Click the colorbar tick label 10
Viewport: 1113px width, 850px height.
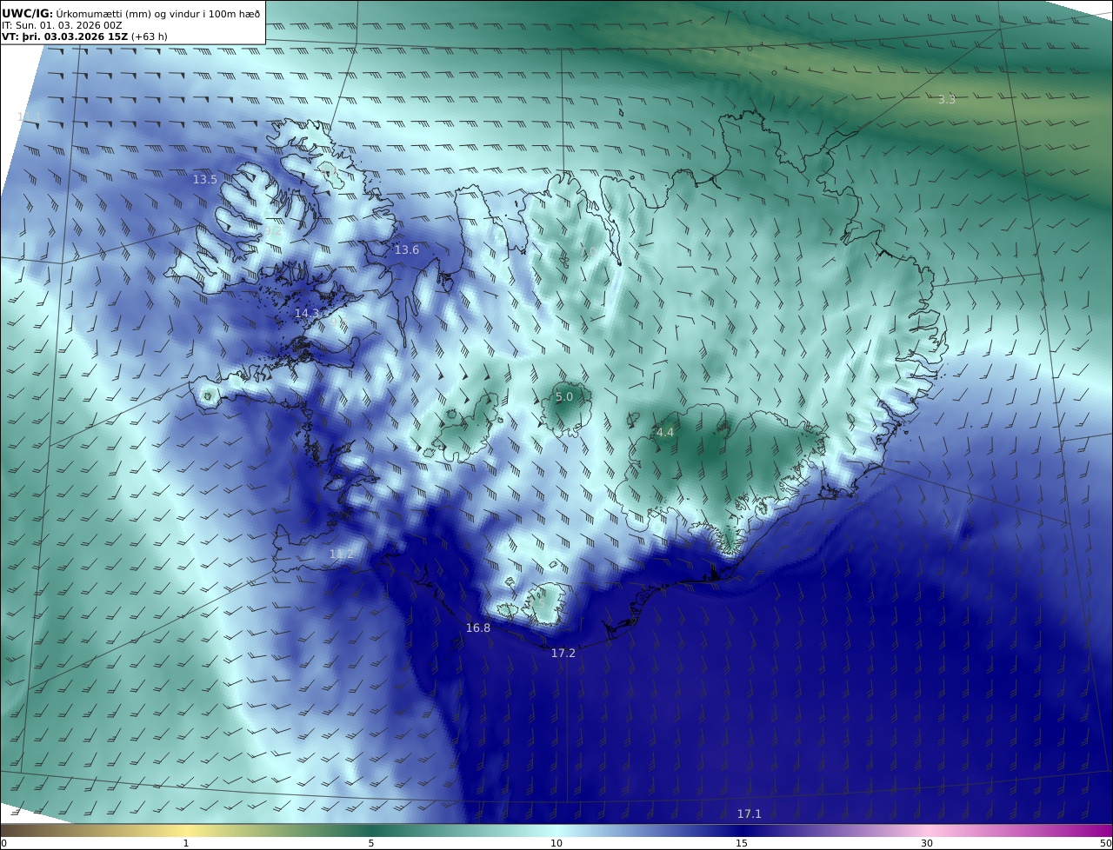[556, 843]
